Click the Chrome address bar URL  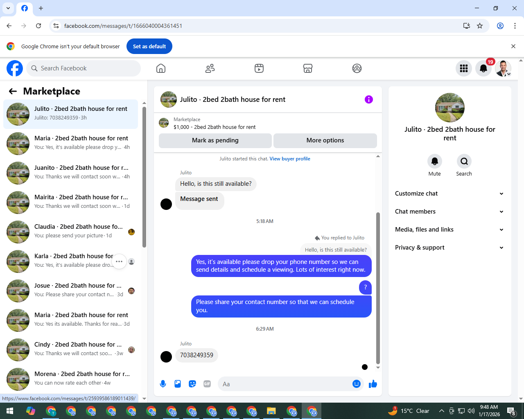123,26
